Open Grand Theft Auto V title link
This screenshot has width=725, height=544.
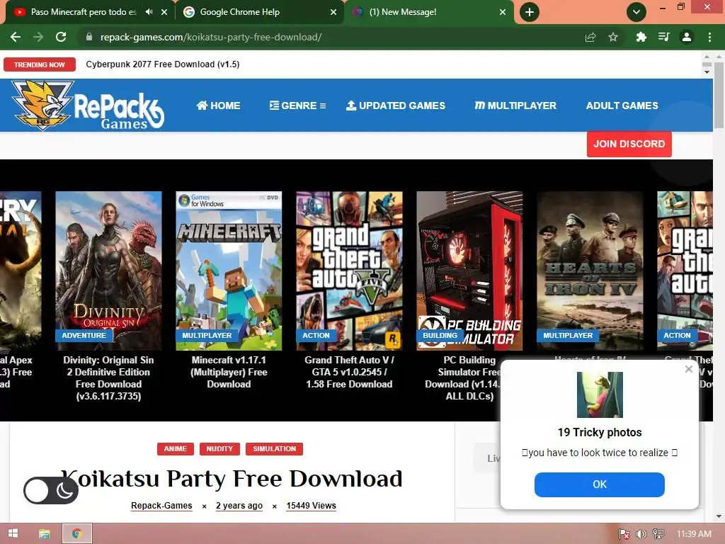tap(349, 372)
